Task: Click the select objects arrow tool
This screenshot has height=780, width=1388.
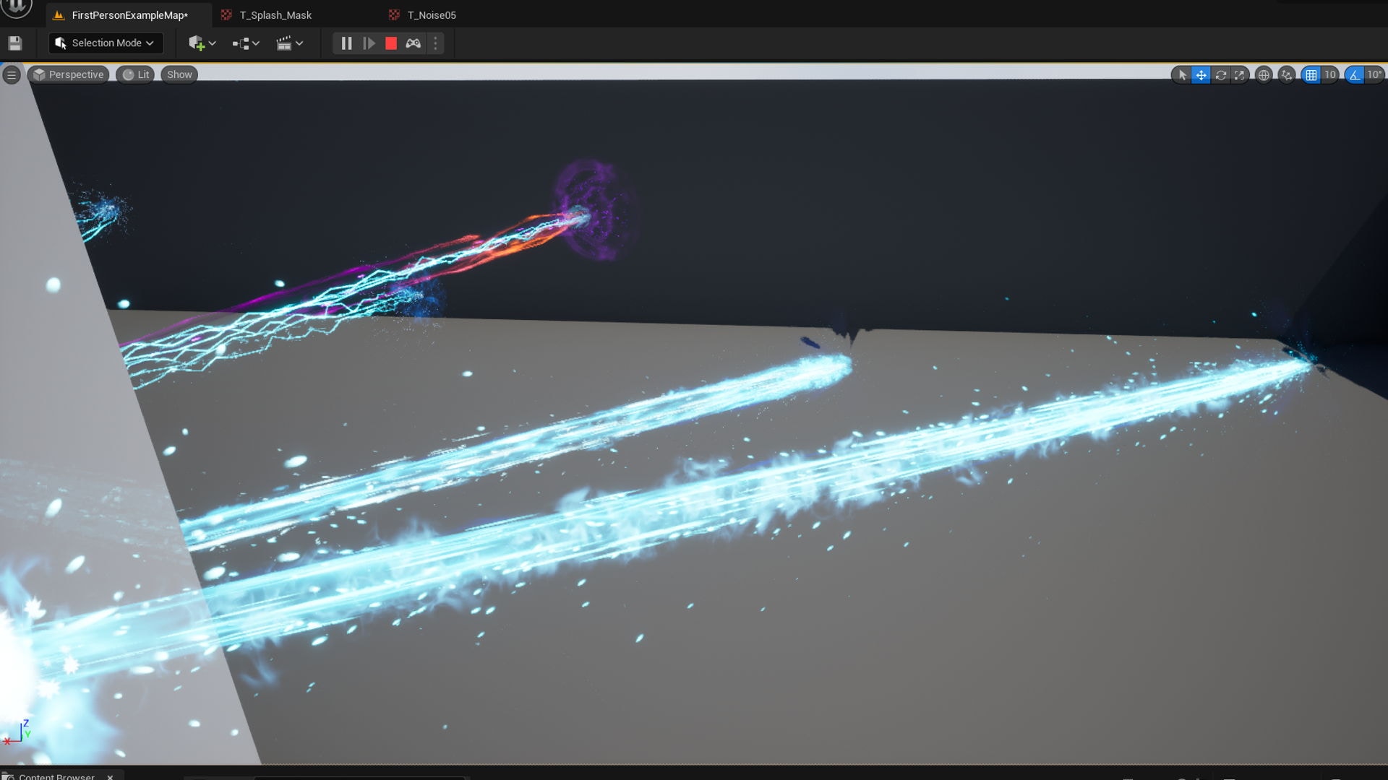Action: click(x=1183, y=74)
